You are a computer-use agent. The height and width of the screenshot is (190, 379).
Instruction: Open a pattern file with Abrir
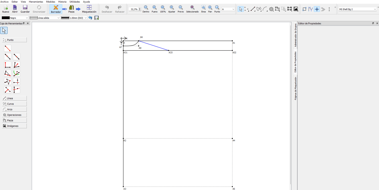pos(15,9)
